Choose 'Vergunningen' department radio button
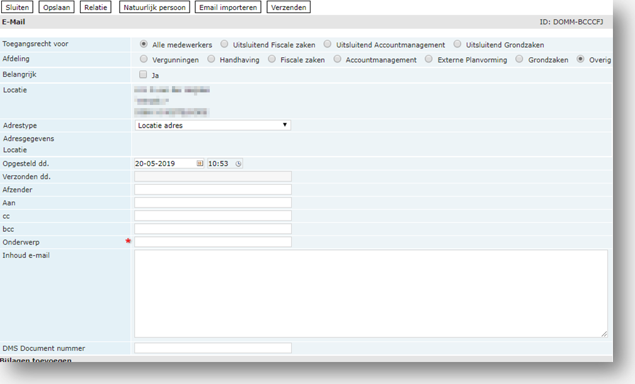The height and width of the screenshot is (384, 635). pos(144,60)
